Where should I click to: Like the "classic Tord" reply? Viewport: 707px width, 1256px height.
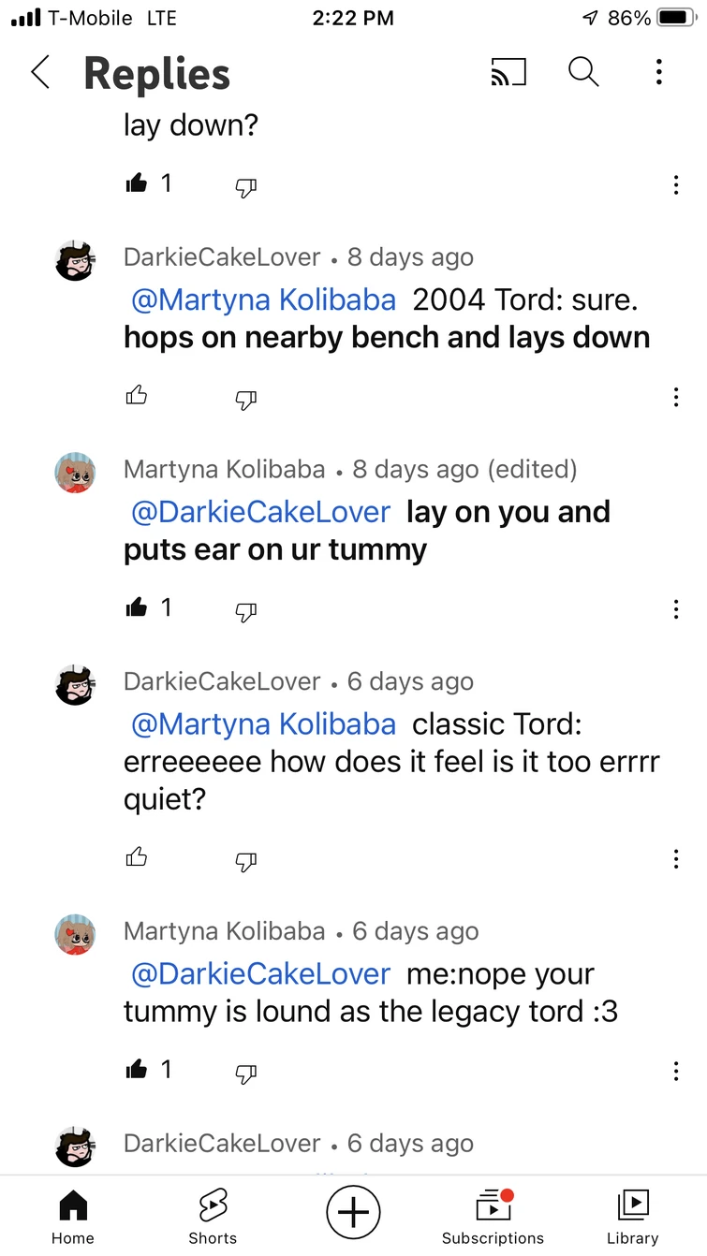pos(137,857)
